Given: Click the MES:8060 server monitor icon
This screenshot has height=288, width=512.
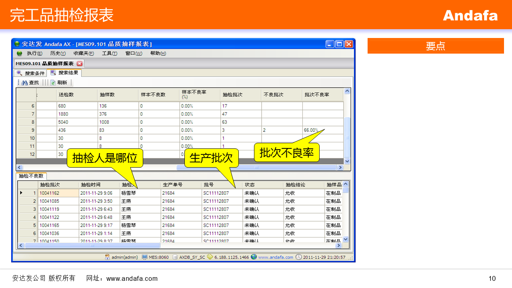Looking at the screenshot, I should (x=145, y=257).
